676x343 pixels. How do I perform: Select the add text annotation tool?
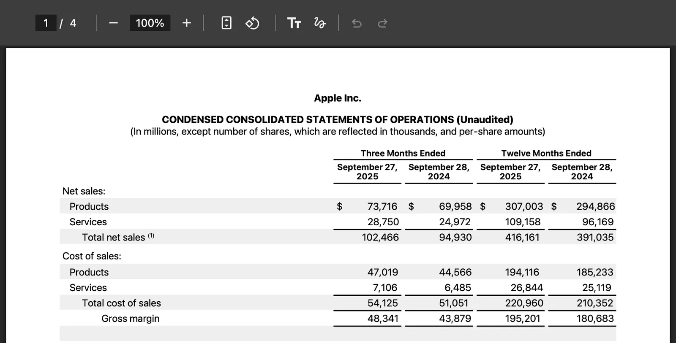click(x=294, y=23)
